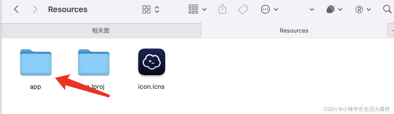Image resolution: width=394 pixels, height=114 pixels.
Task: Open the search magnifier
Action: pyautogui.click(x=387, y=9)
